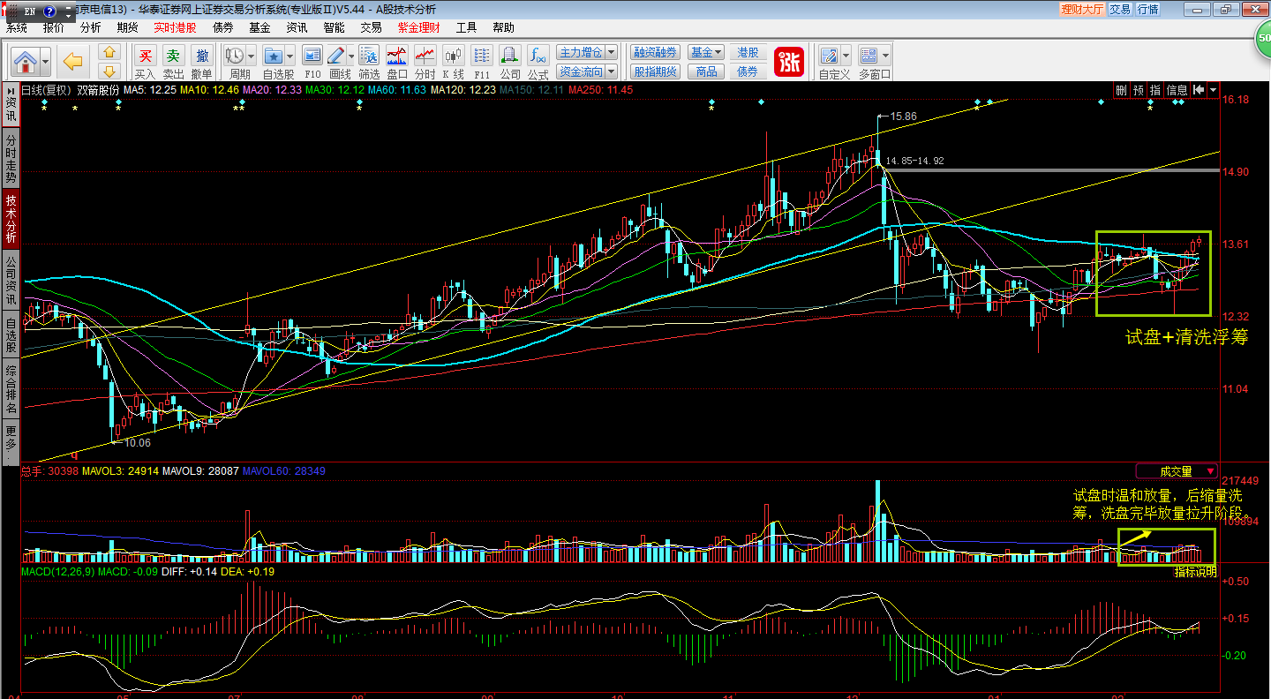Select the 公司资讯 sidebar tab
The height and width of the screenshot is (699, 1271).
pyautogui.click(x=11, y=280)
